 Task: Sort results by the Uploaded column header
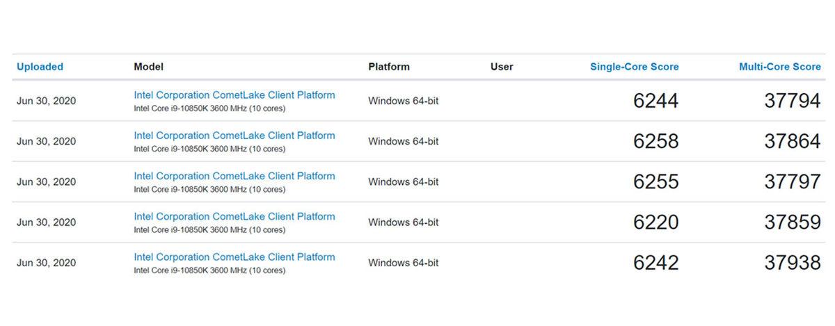pyautogui.click(x=40, y=67)
